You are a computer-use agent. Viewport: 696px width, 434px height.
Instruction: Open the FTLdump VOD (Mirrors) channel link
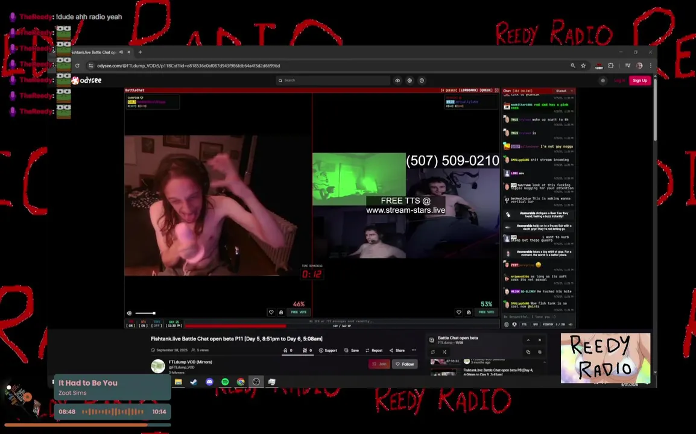pyautogui.click(x=191, y=362)
